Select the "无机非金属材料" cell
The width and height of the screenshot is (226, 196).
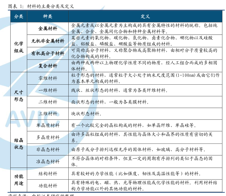pos(48,41)
